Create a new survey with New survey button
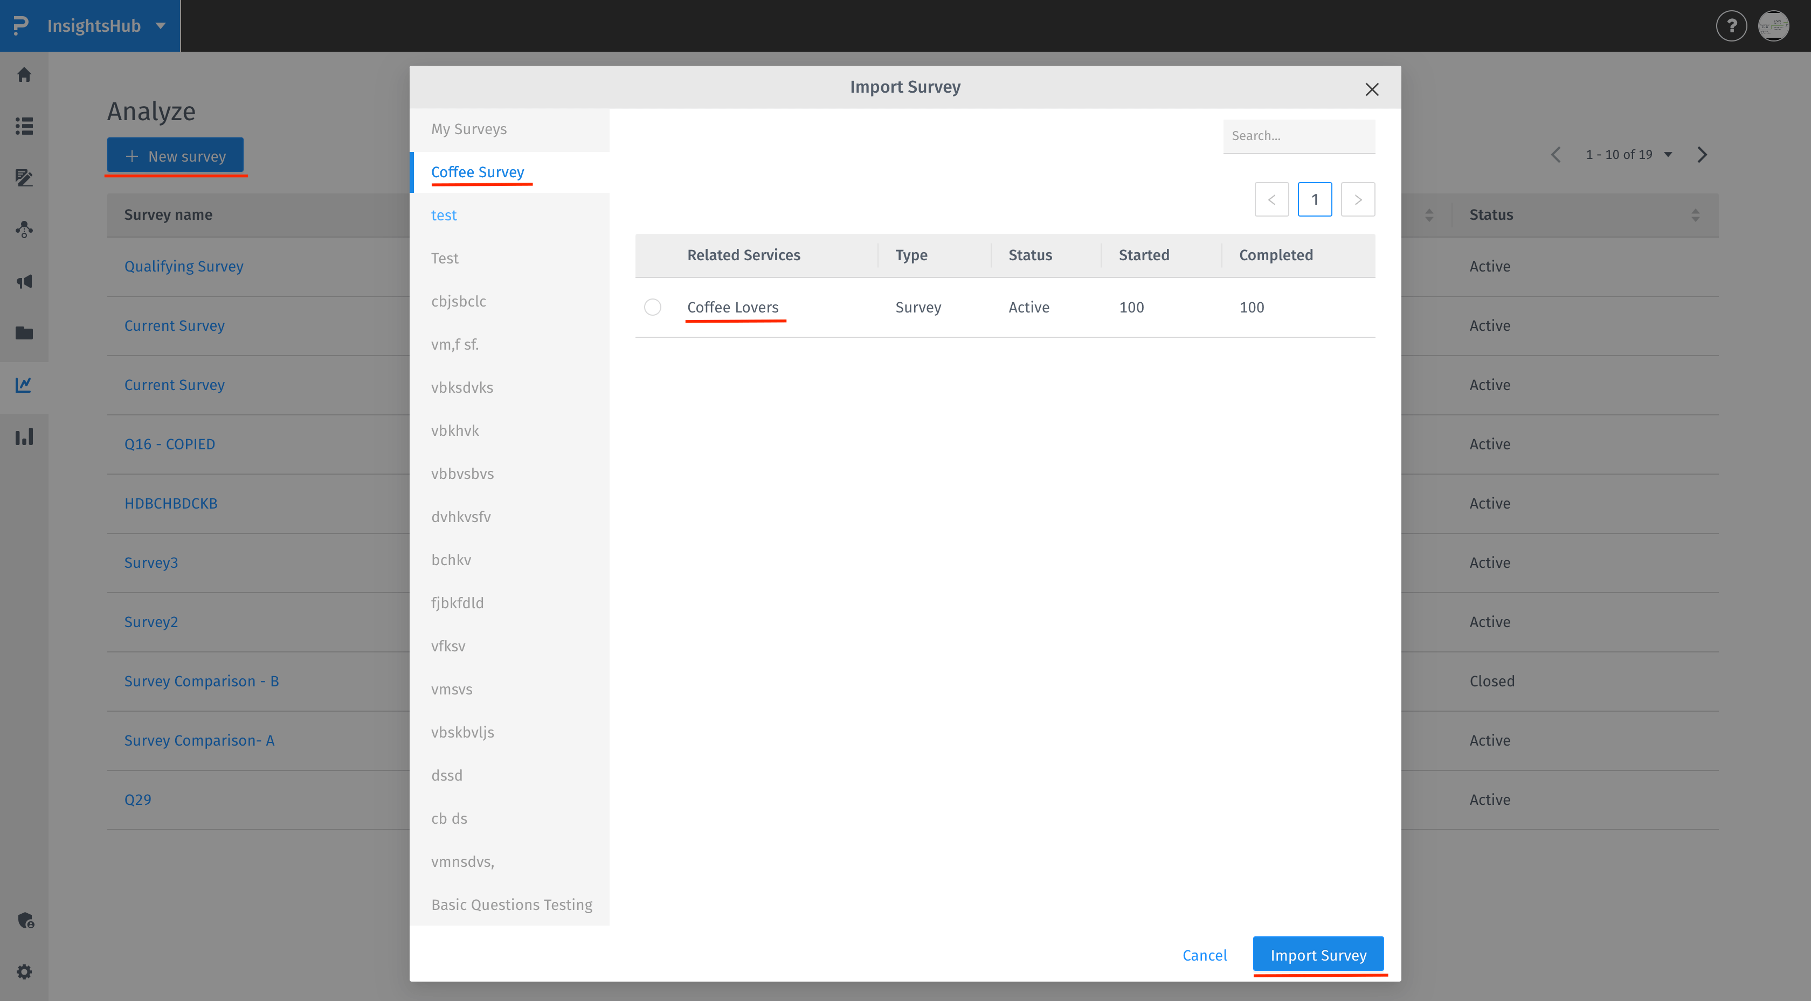 (175, 155)
